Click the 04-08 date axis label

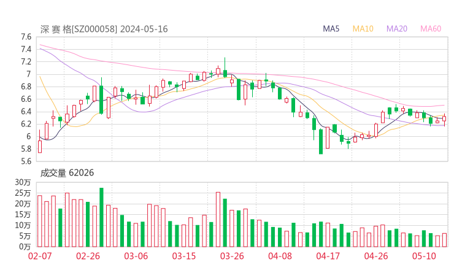tap(280, 256)
